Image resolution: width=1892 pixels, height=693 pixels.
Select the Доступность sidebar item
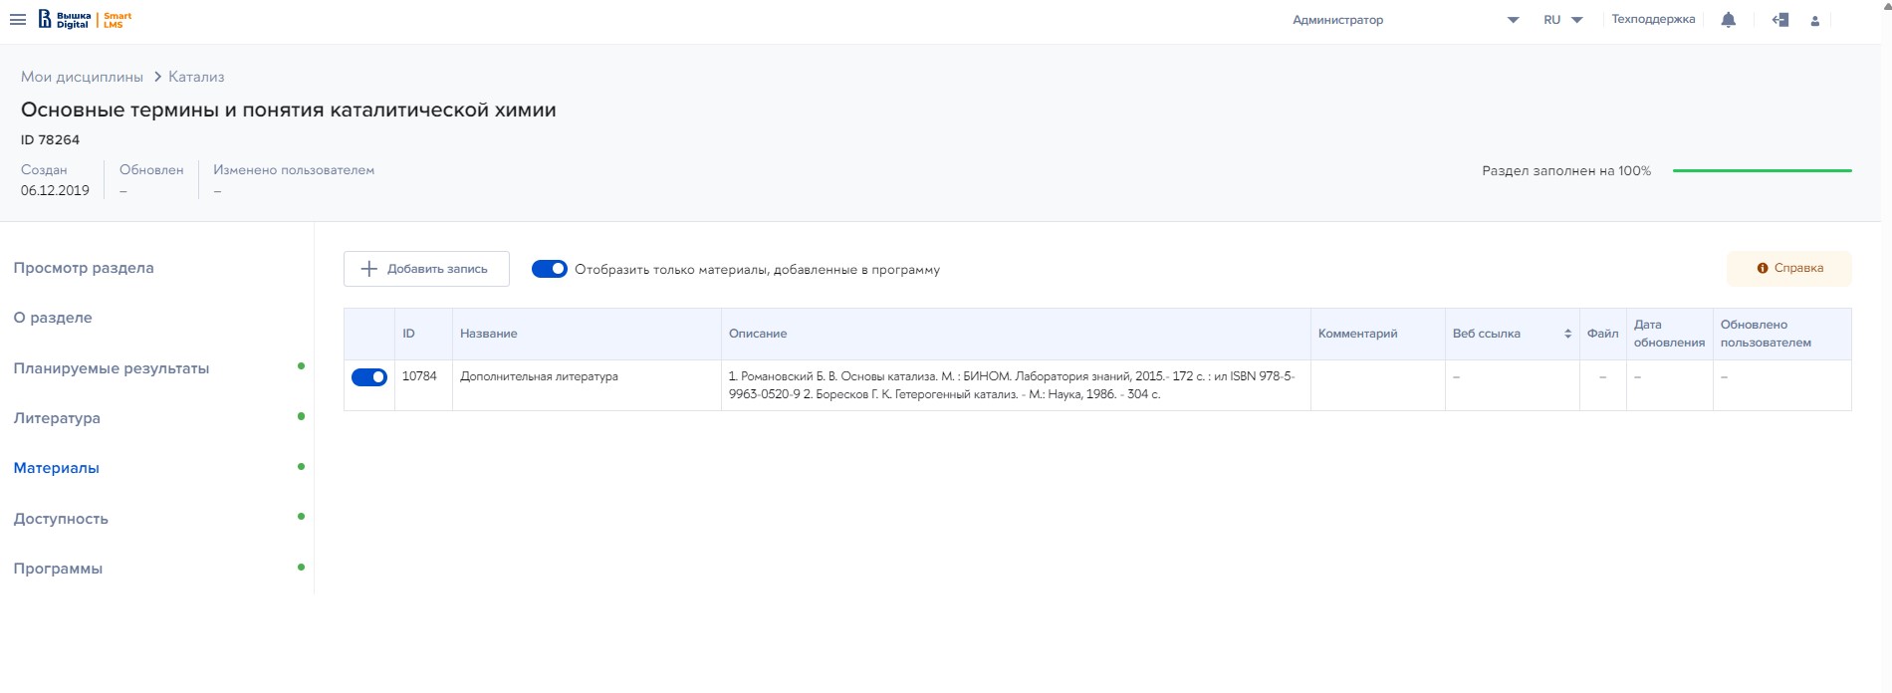click(x=61, y=519)
